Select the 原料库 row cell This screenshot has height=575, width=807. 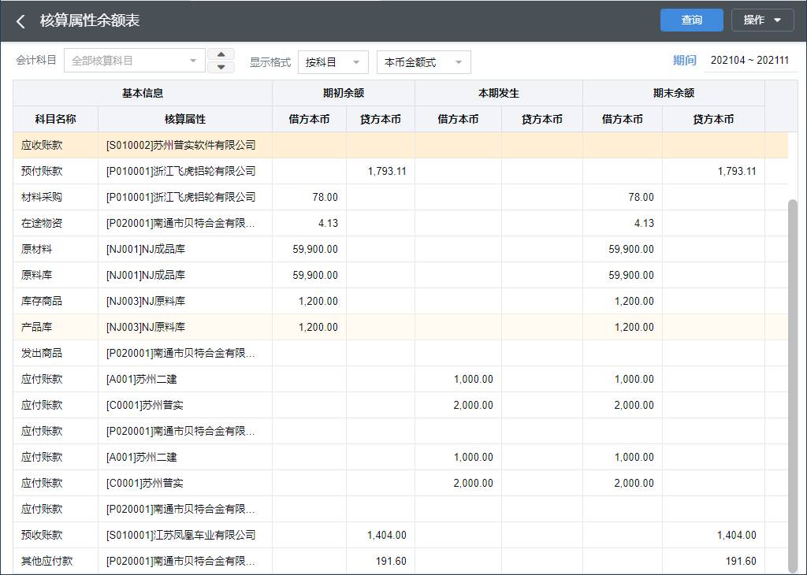[x=56, y=275]
